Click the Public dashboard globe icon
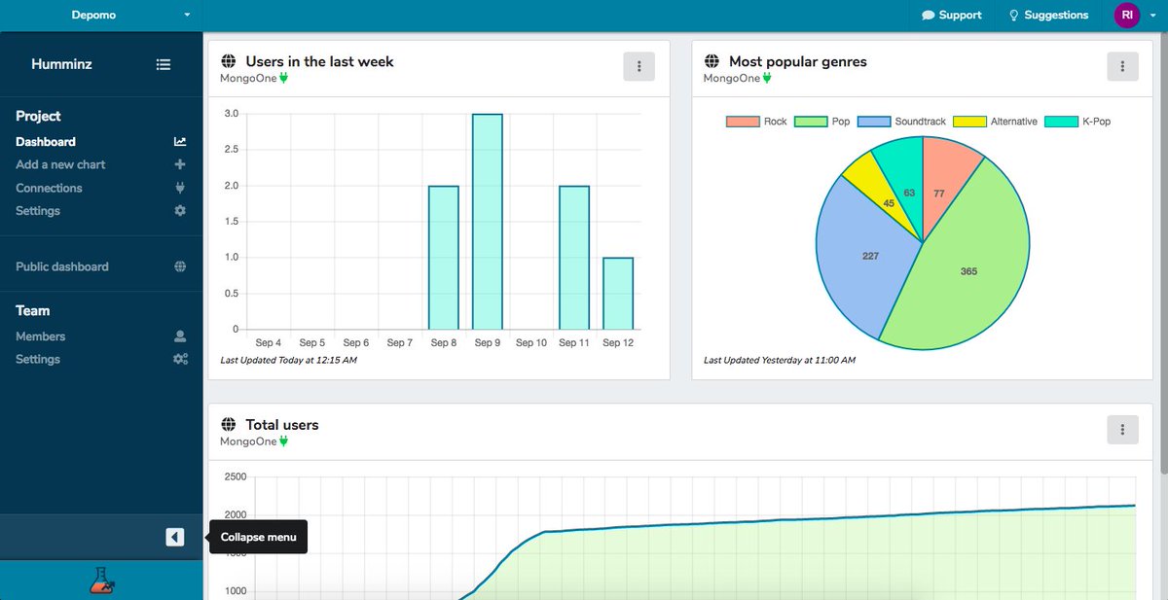The image size is (1168, 600). pyautogui.click(x=180, y=266)
